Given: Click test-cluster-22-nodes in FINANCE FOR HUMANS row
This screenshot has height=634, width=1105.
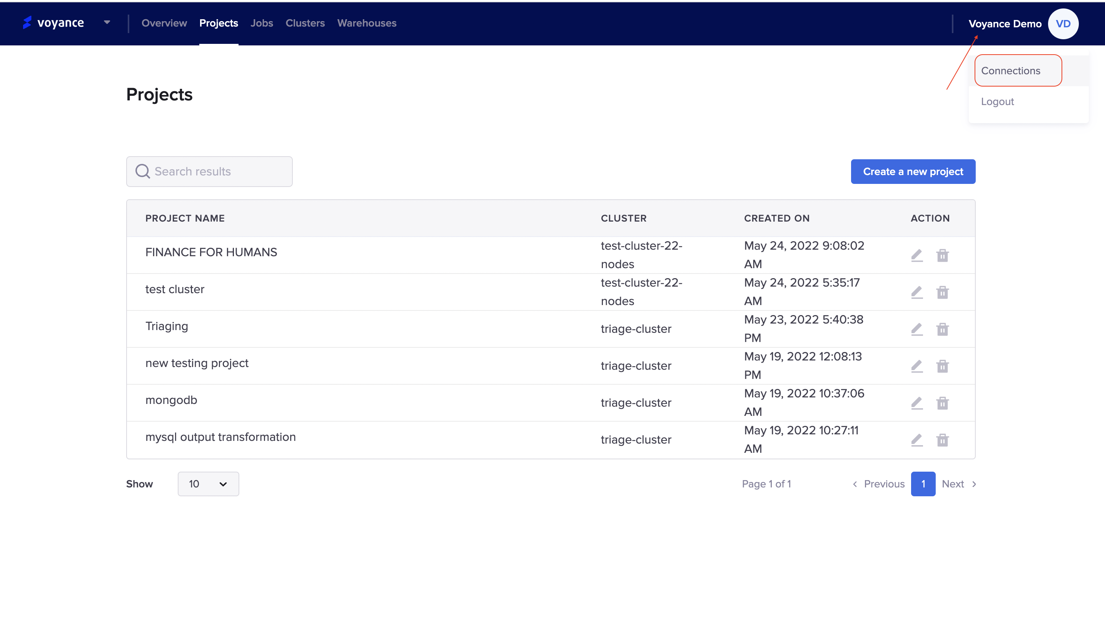Looking at the screenshot, I should click(641, 255).
